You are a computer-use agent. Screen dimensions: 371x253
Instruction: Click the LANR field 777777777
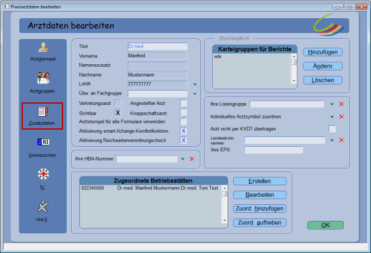pos(158,84)
